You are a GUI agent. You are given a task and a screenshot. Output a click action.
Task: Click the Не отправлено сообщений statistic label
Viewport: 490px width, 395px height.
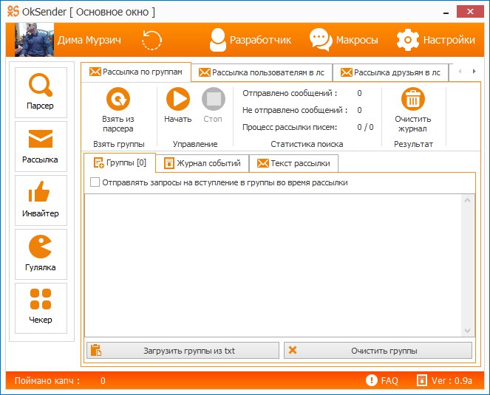coord(295,110)
